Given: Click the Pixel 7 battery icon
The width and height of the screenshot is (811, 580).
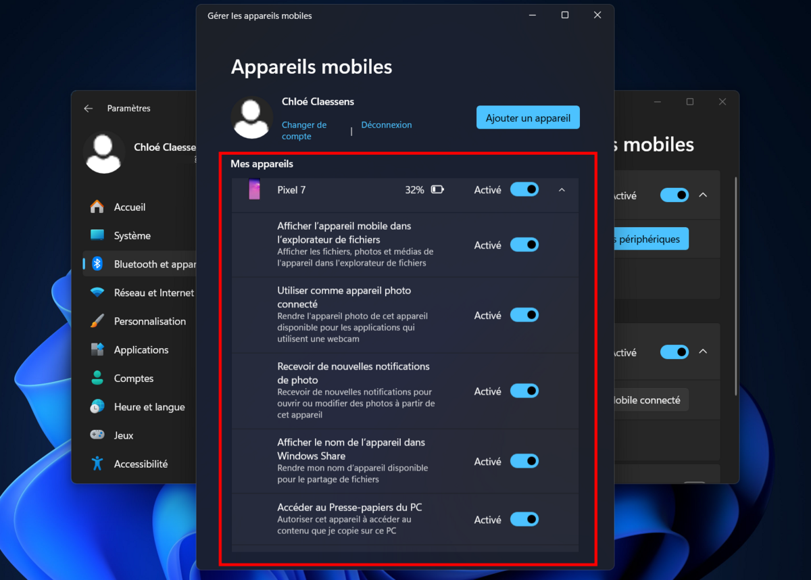Looking at the screenshot, I should [437, 190].
